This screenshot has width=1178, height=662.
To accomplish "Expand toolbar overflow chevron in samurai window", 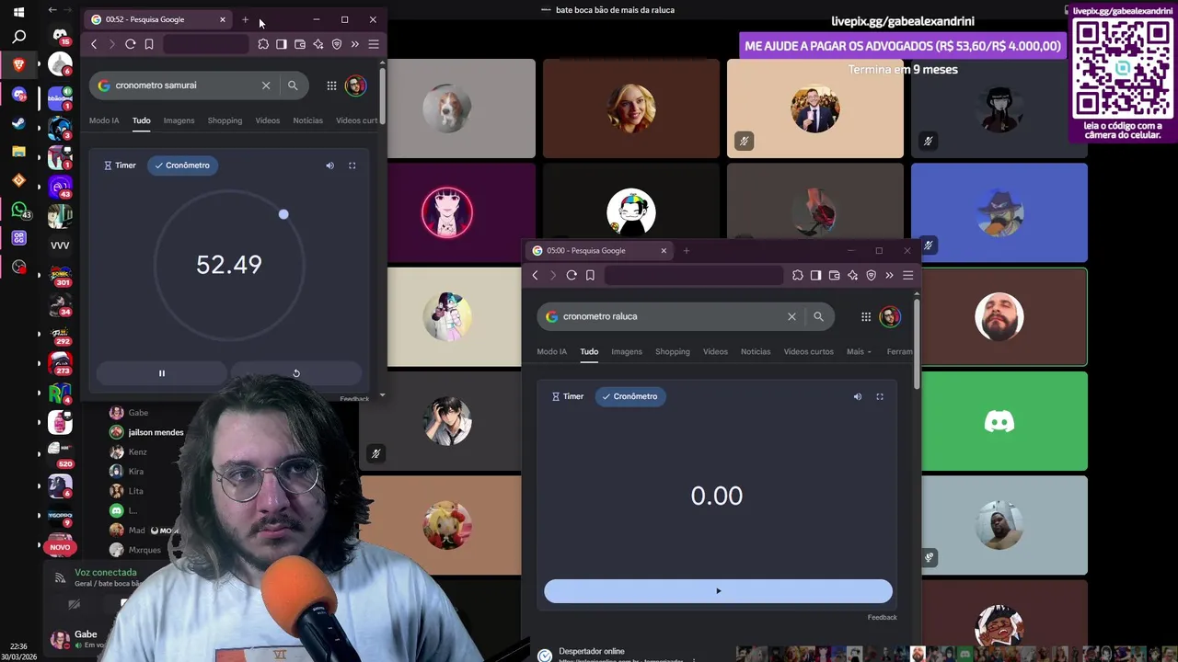I will tap(355, 44).
